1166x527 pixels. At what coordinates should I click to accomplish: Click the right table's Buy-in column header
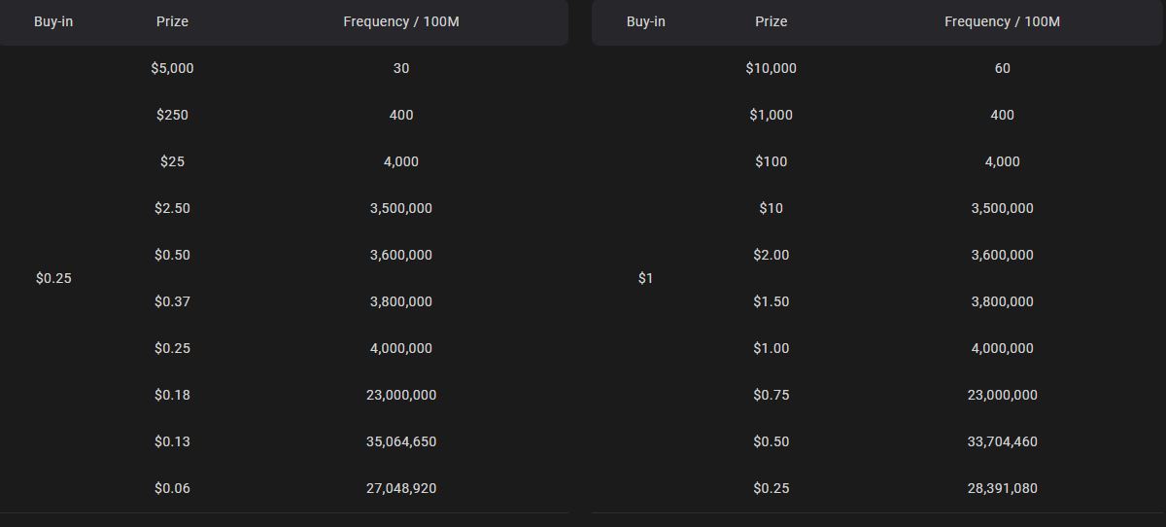(x=646, y=21)
